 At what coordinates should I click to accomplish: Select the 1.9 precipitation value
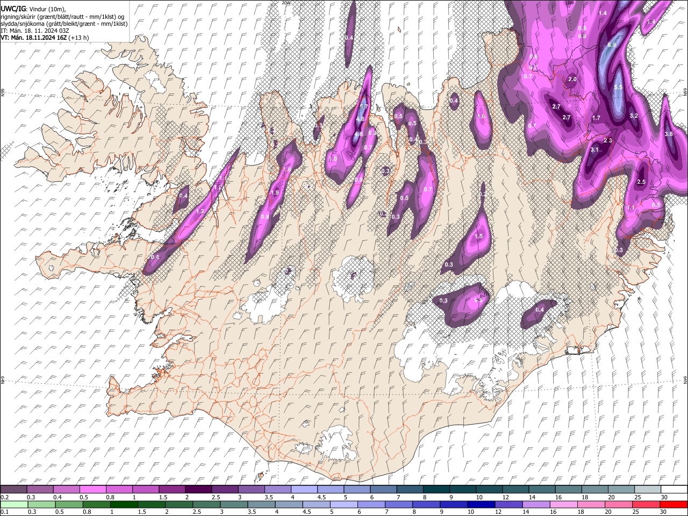275,193
